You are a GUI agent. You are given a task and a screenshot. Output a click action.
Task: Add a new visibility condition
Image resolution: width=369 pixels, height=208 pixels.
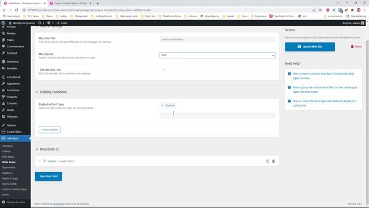(50, 129)
